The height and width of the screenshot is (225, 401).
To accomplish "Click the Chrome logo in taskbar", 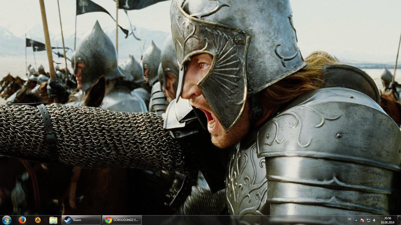I will coord(108,220).
